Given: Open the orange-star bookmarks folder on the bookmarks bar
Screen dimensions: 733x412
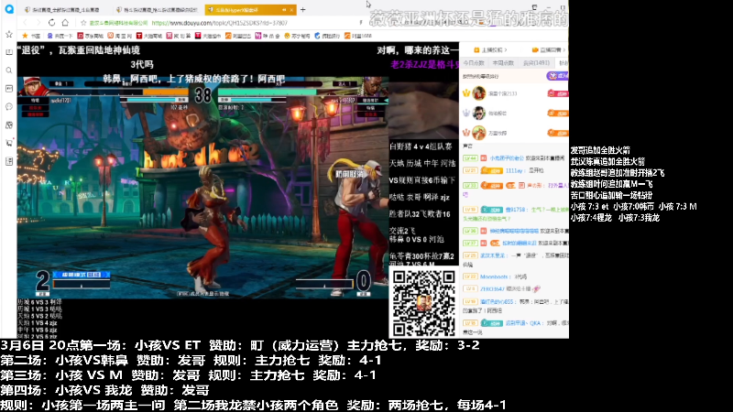Looking at the screenshot, I should 31,36.
